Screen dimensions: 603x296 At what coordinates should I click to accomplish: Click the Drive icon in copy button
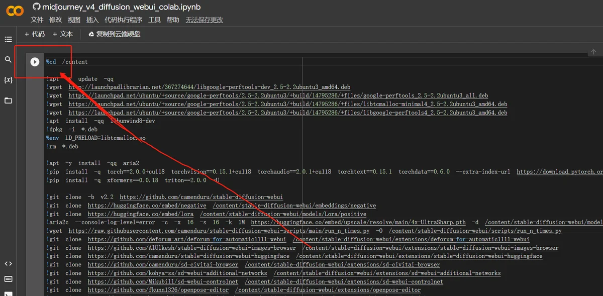(91, 34)
